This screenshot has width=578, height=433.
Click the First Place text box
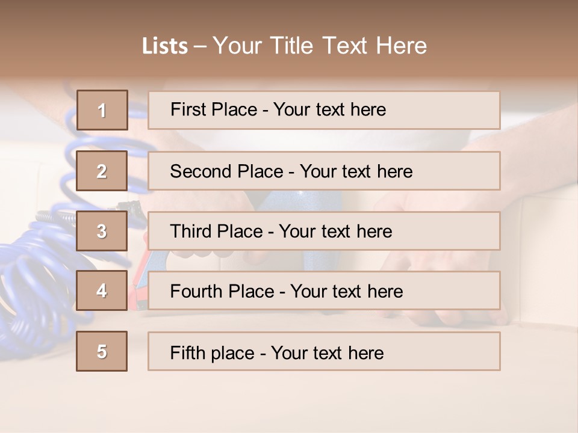324,110
